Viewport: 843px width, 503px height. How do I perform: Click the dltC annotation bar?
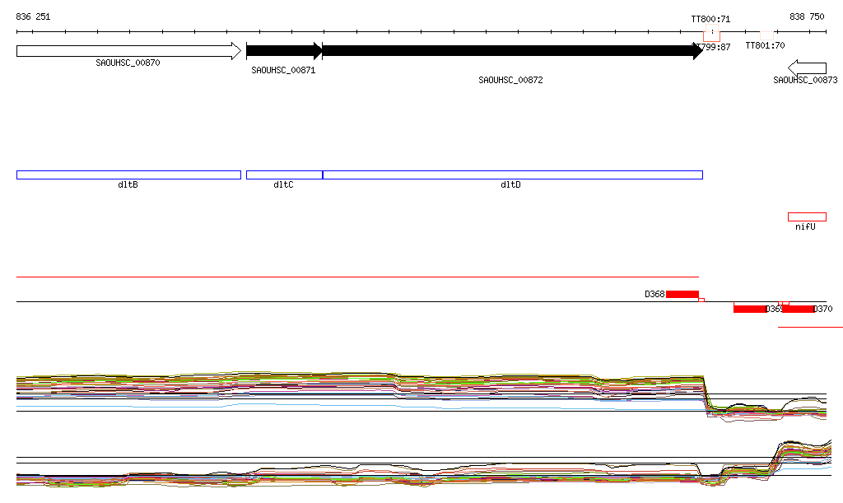click(x=284, y=175)
